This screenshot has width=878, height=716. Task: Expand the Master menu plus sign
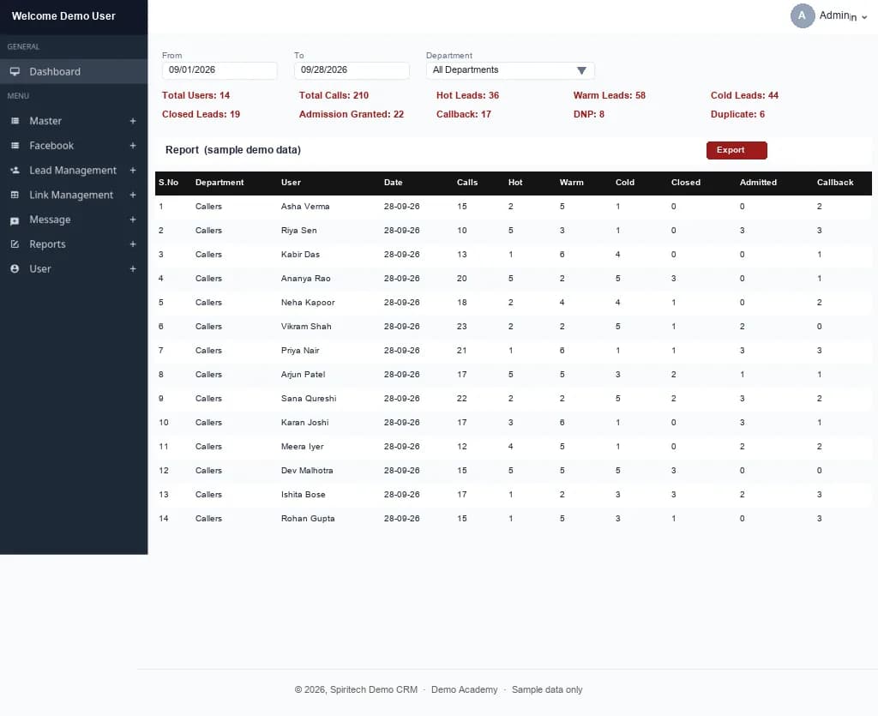133,121
